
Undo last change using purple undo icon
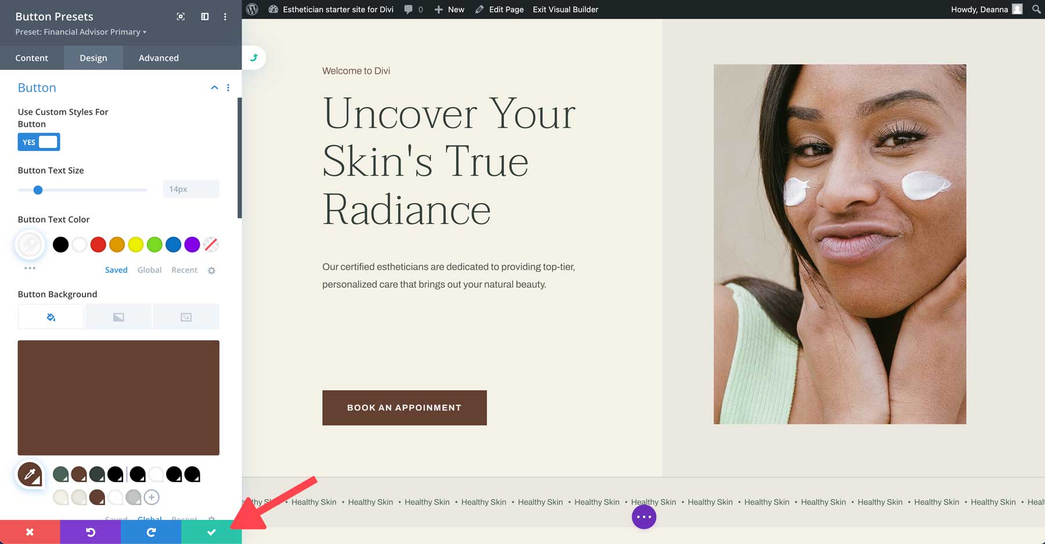click(91, 532)
